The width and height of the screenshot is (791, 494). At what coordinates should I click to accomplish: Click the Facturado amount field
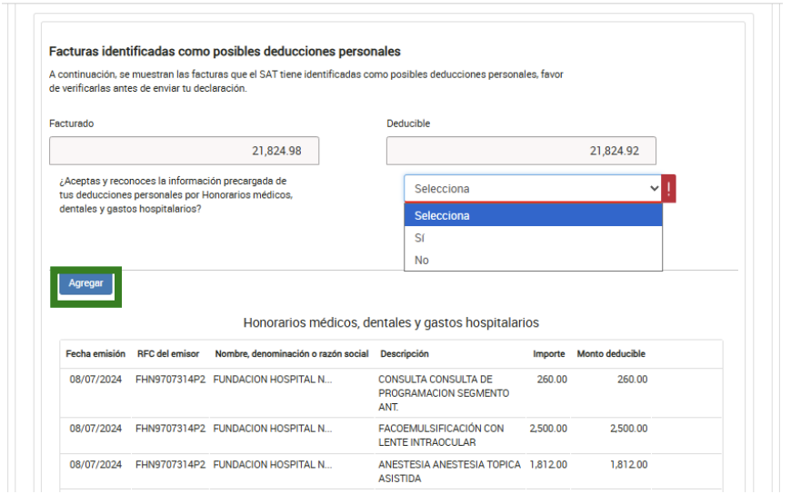click(184, 151)
